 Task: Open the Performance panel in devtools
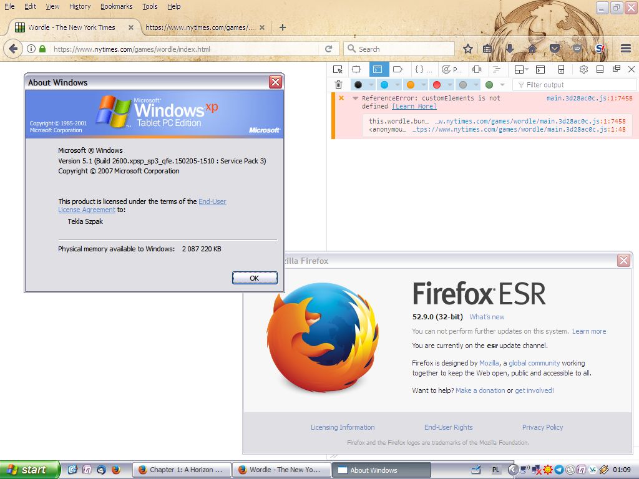pos(452,69)
